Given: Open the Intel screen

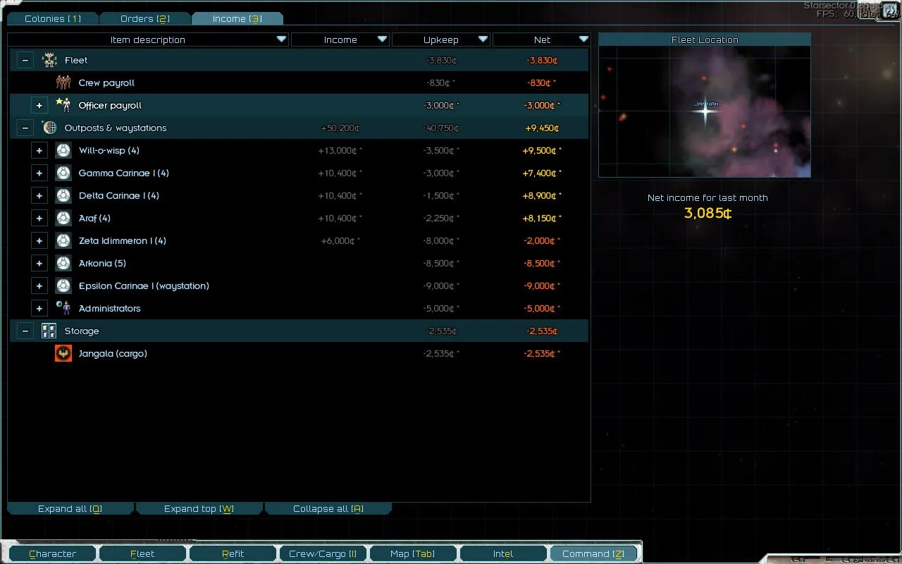Looking at the screenshot, I should click(x=503, y=554).
